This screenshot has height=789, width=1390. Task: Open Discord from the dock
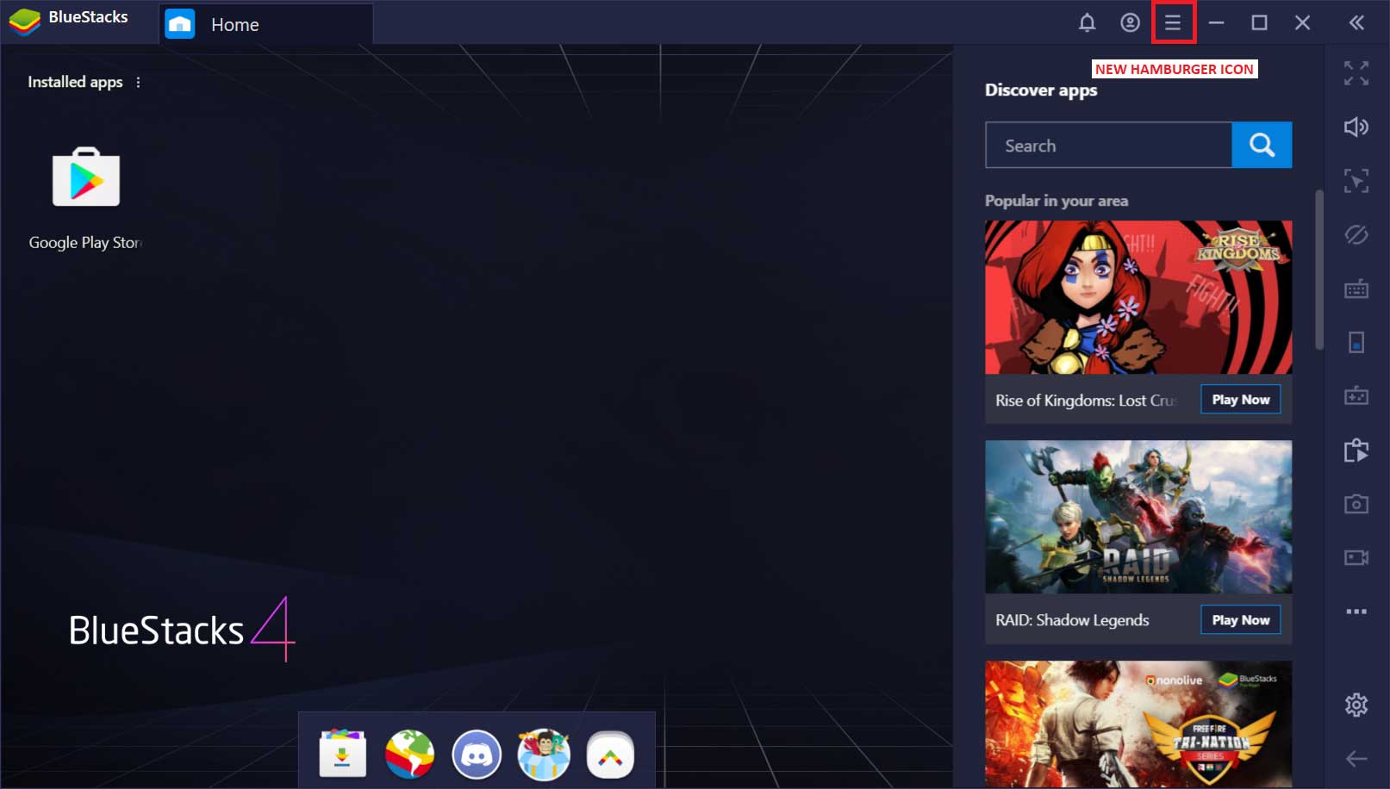click(x=477, y=754)
